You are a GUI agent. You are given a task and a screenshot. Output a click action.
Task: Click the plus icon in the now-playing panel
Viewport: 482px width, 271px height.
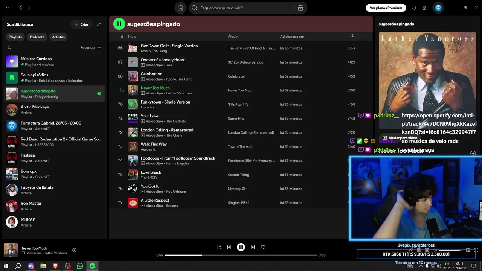[x=473, y=153]
